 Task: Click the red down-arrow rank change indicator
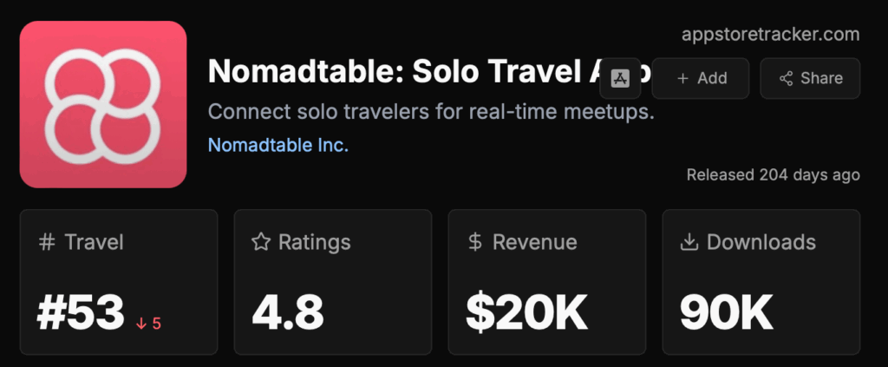(148, 324)
